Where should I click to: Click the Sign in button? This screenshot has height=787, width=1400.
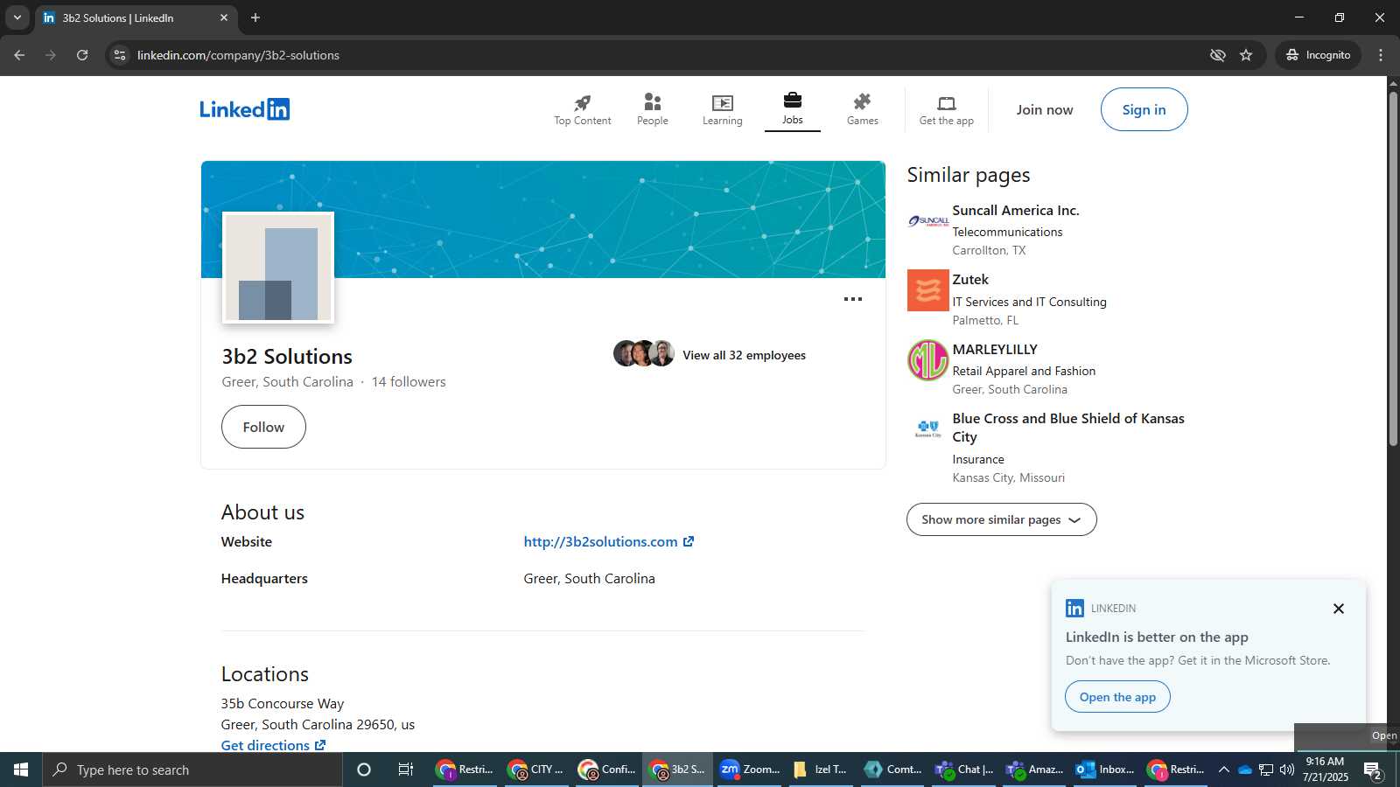[x=1144, y=109]
